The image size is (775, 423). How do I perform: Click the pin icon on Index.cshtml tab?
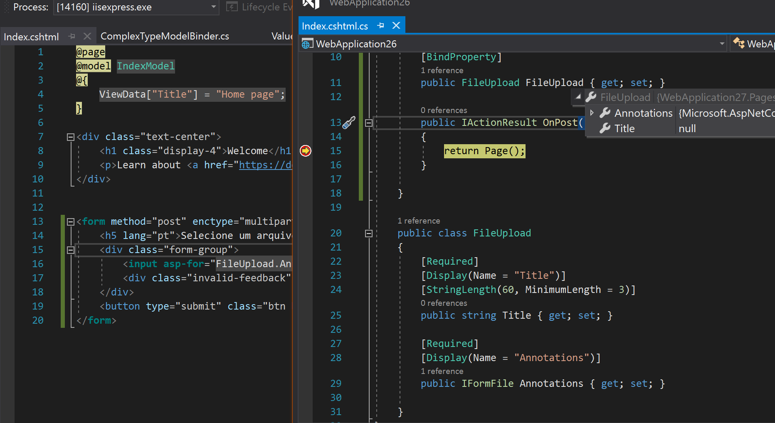[x=71, y=36]
